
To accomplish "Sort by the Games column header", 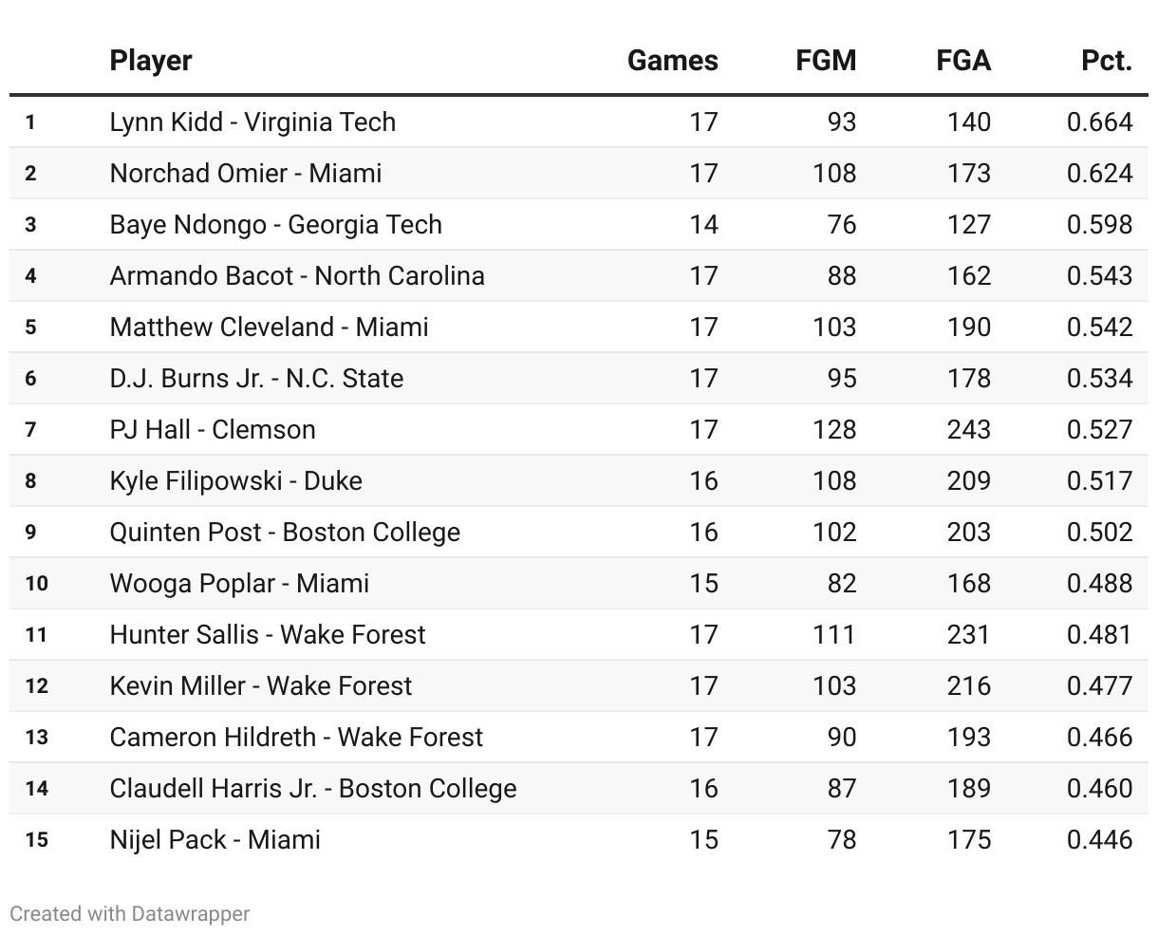I will pyautogui.click(x=672, y=61).
